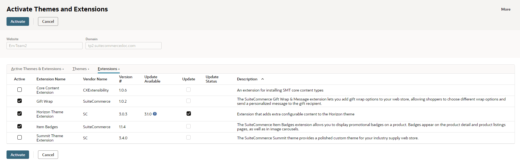Uncheck Active for Horizon Theme Extension
Viewport: 520px width, 167px height.
point(20,114)
